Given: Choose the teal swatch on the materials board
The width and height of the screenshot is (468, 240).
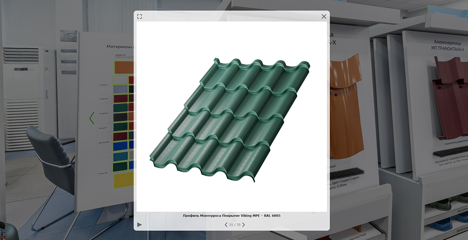Looking at the screenshot, I should pos(120,156).
